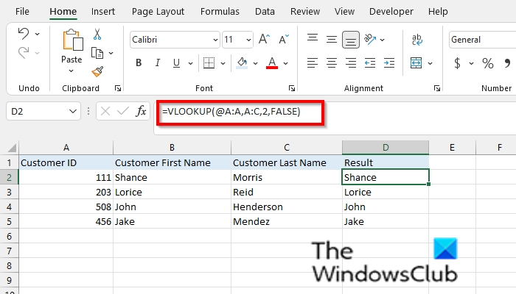Click the Paste clipboard icon
The width and height of the screenshot is (516, 294).
(72, 40)
